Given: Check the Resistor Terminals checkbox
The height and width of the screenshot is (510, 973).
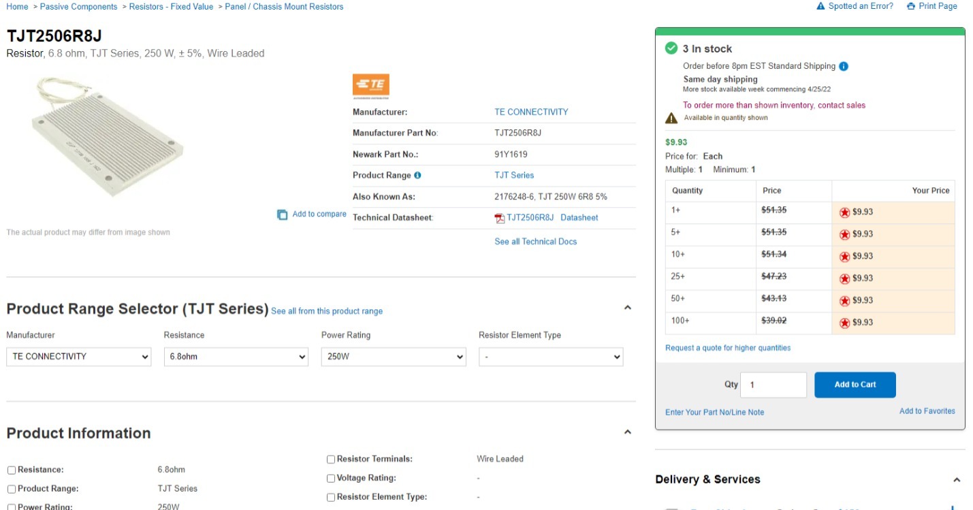Looking at the screenshot, I should (331, 460).
